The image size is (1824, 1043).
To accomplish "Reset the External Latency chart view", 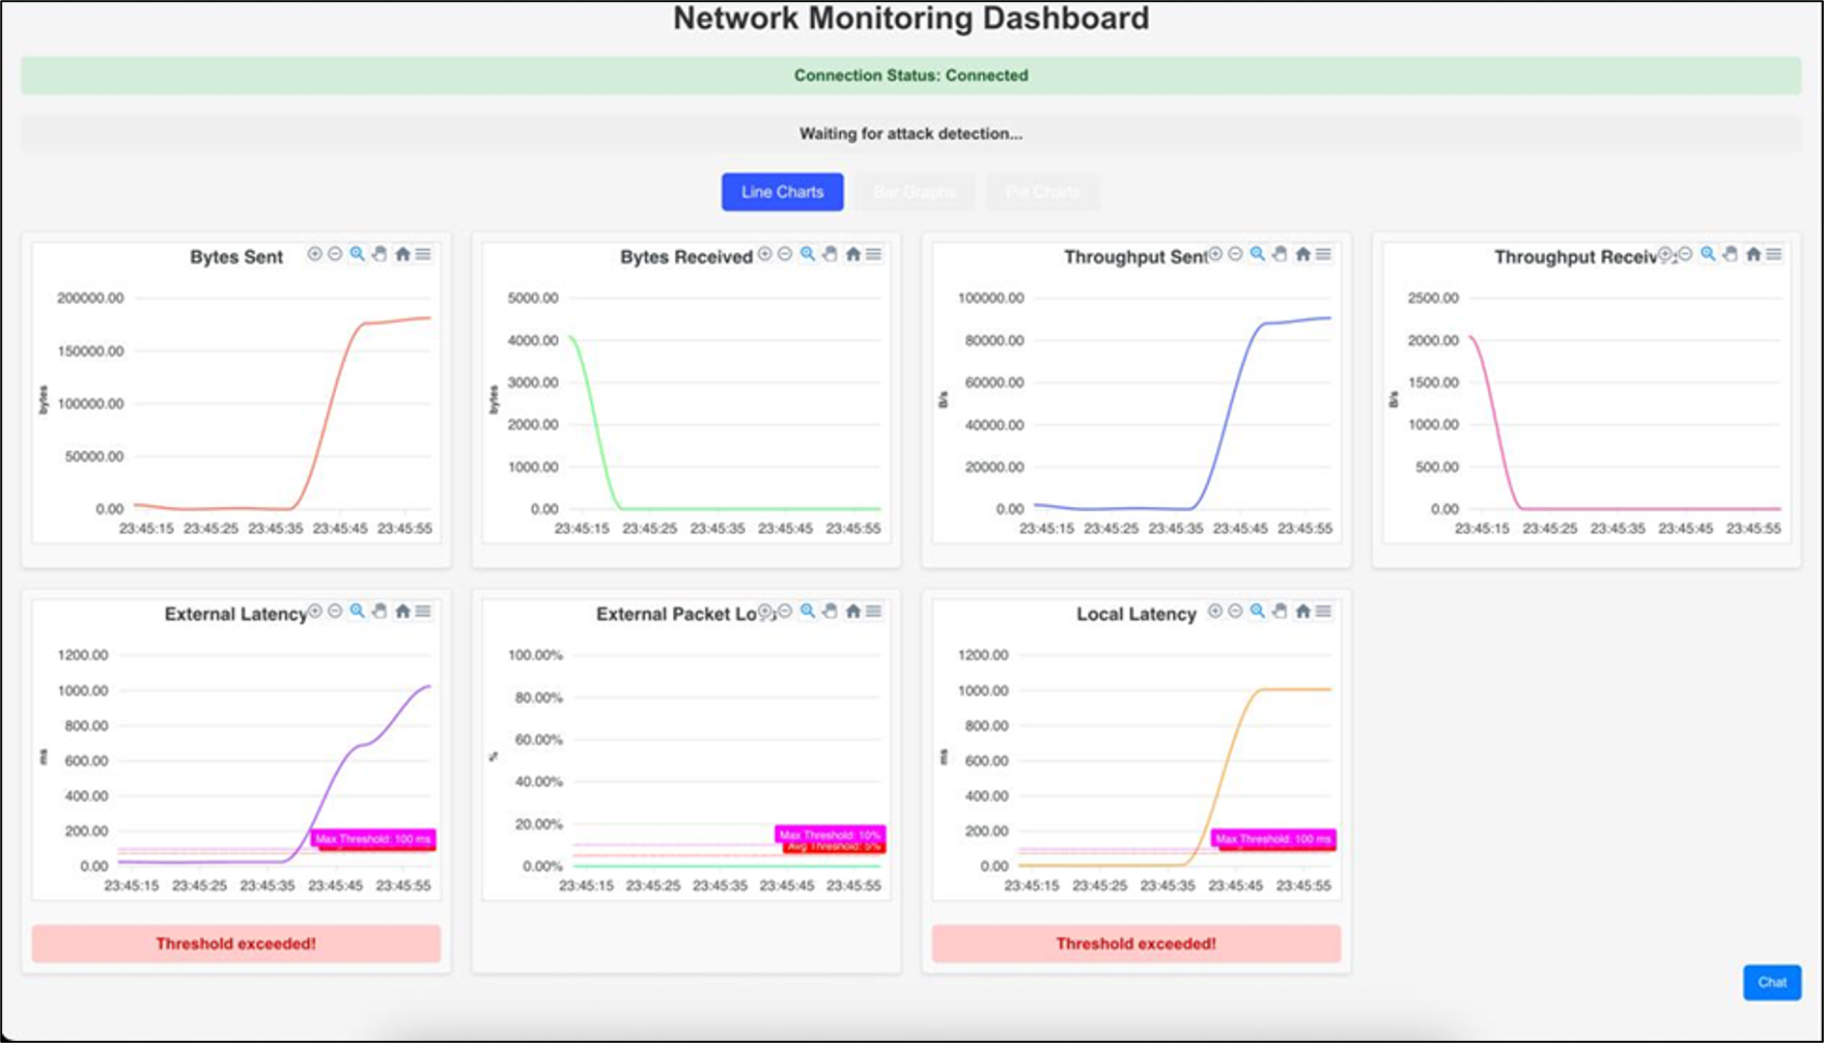I will 403,611.
